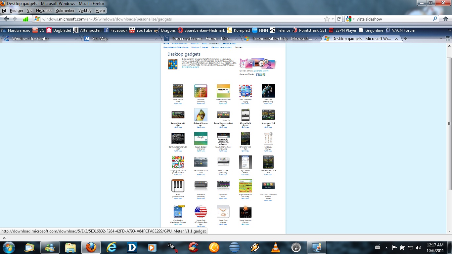
Task: Select the World Clock US flag icon
Action: [x=201, y=211]
